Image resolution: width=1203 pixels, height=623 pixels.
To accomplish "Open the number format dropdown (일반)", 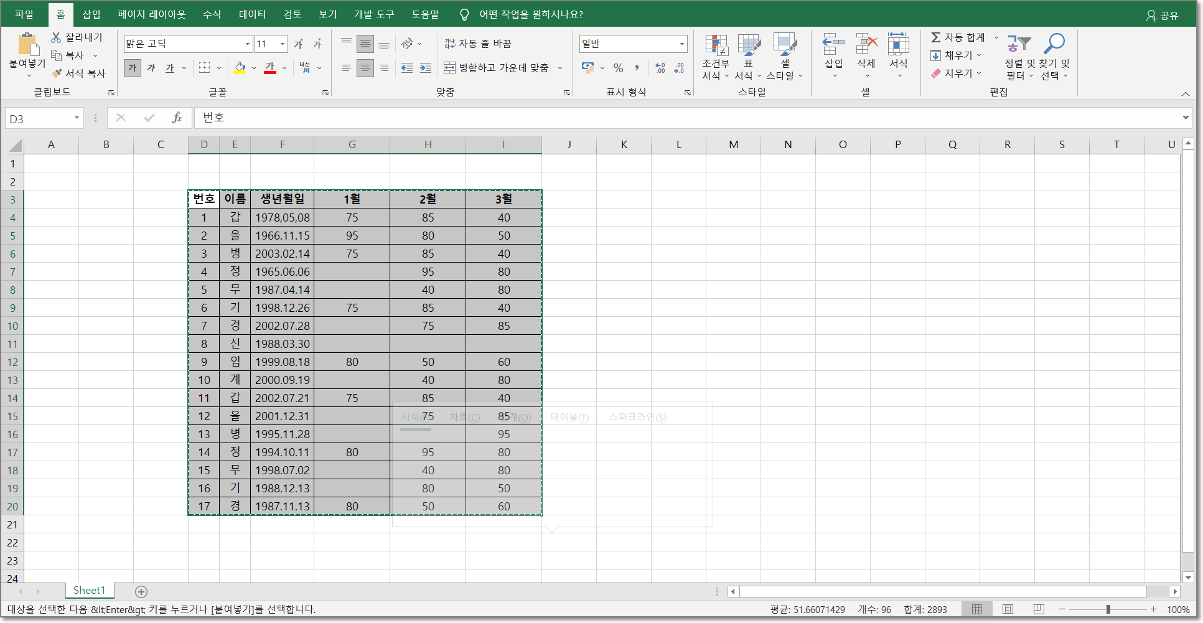I will (x=682, y=44).
